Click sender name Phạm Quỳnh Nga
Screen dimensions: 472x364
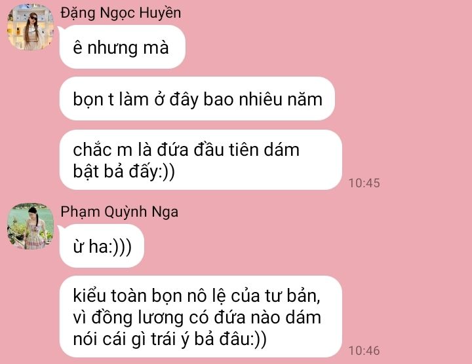coord(119,212)
